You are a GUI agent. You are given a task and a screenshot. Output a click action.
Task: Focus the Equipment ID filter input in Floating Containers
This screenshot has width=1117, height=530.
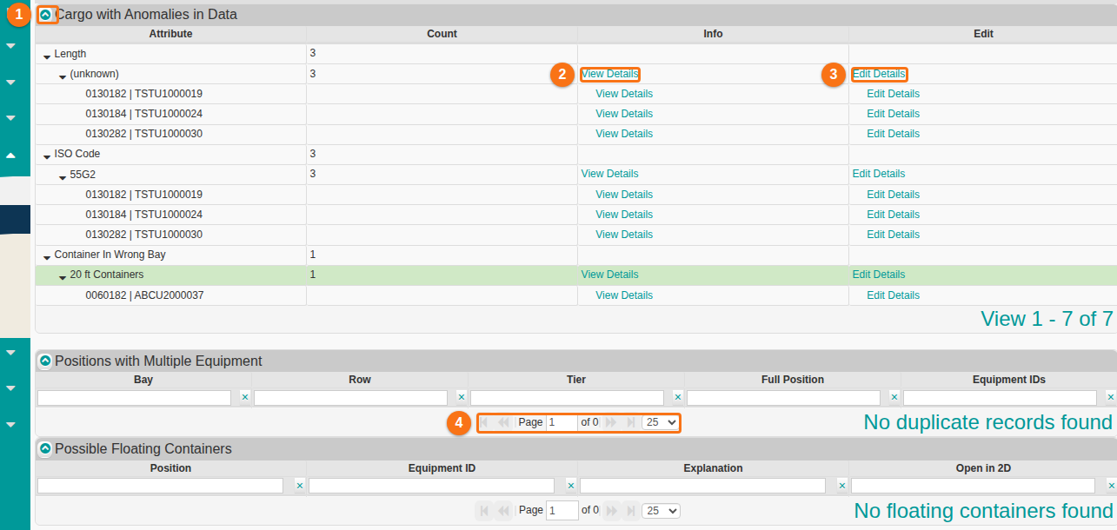click(431, 486)
